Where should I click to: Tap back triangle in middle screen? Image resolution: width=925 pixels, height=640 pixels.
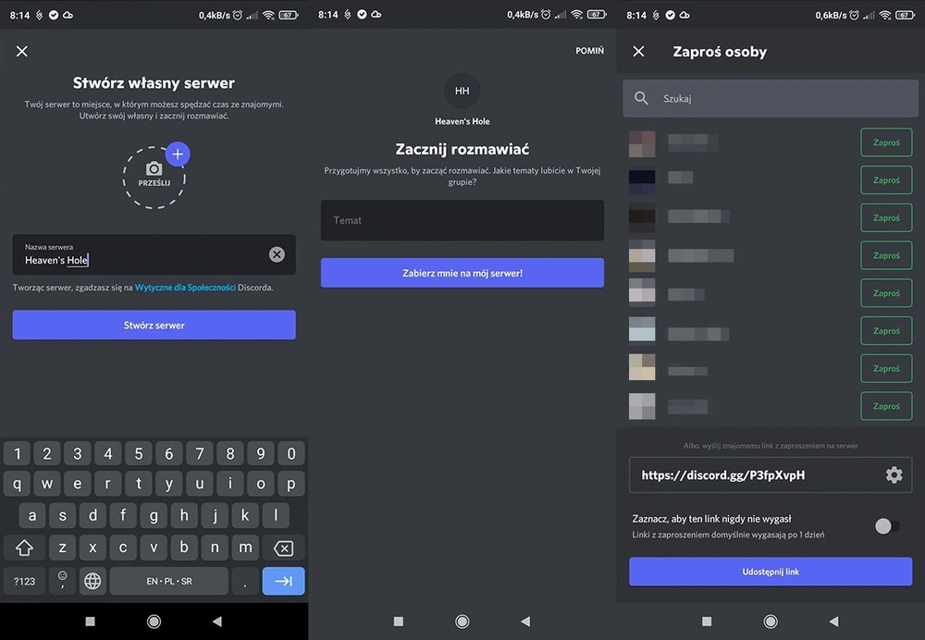(x=525, y=622)
